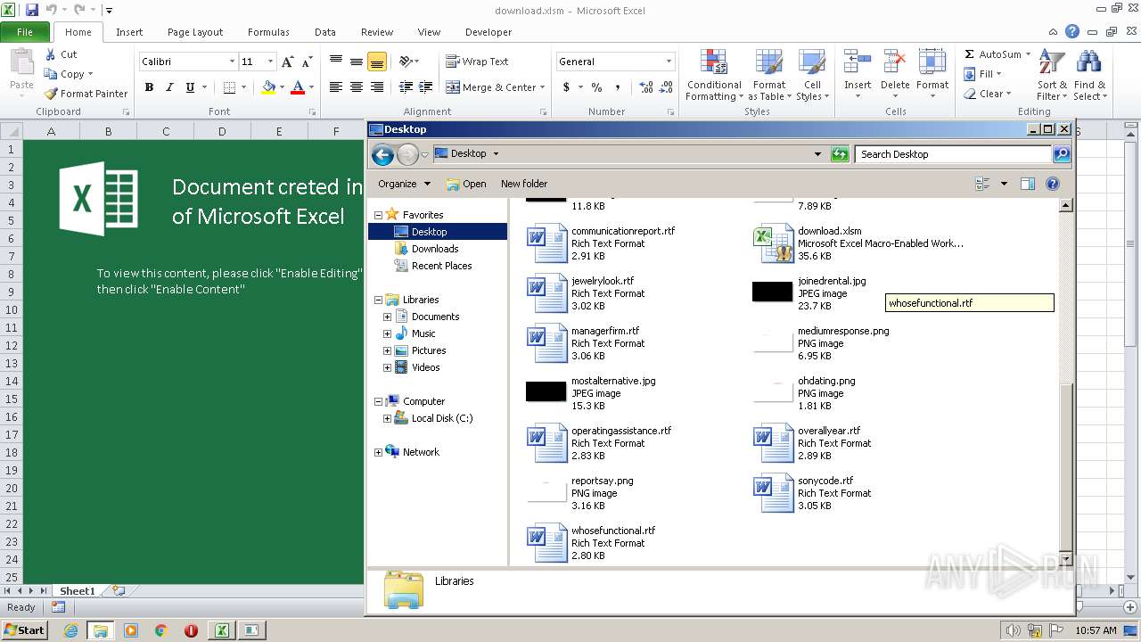Image resolution: width=1141 pixels, height=642 pixels.
Task: Switch to the Developer ribbon tab
Action: click(488, 32)
